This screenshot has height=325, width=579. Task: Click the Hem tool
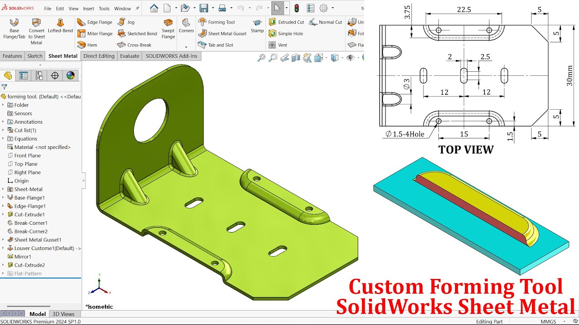click(x=87, y=45)
